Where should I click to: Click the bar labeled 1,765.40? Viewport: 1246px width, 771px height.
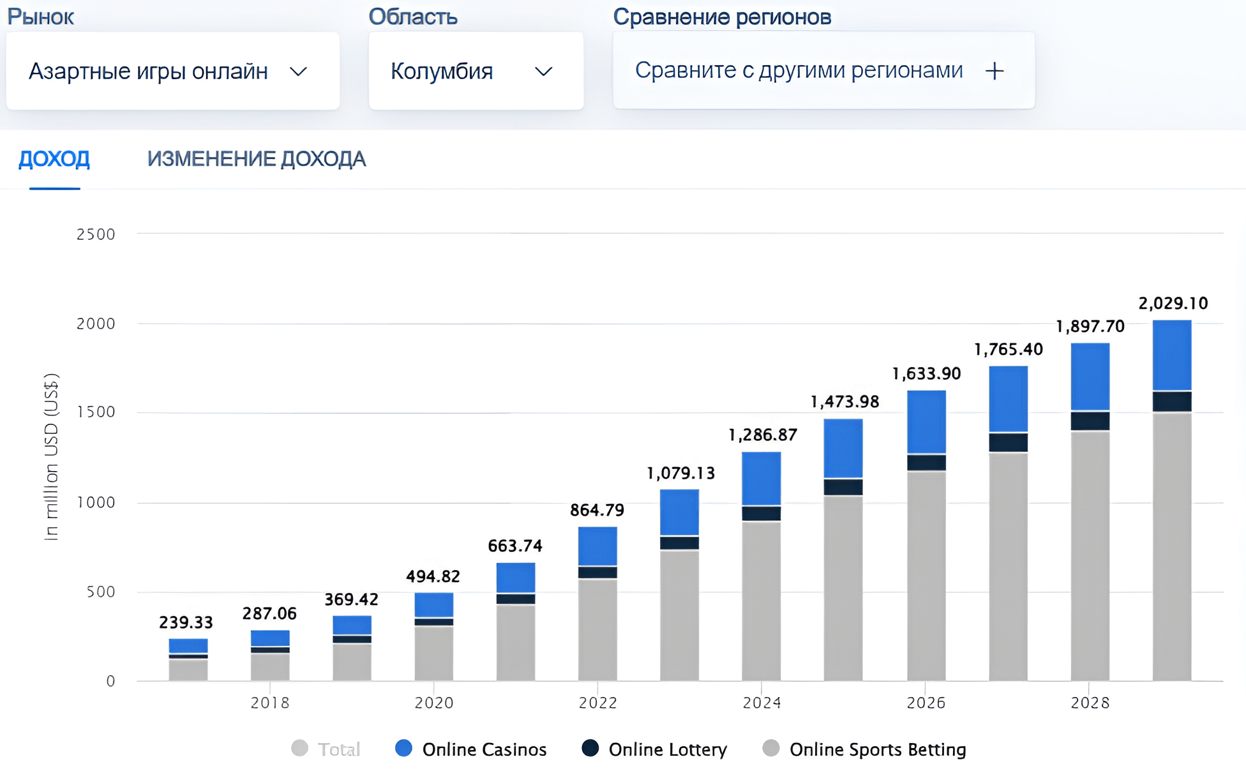pyautogui.click(x=1009, y=524)
